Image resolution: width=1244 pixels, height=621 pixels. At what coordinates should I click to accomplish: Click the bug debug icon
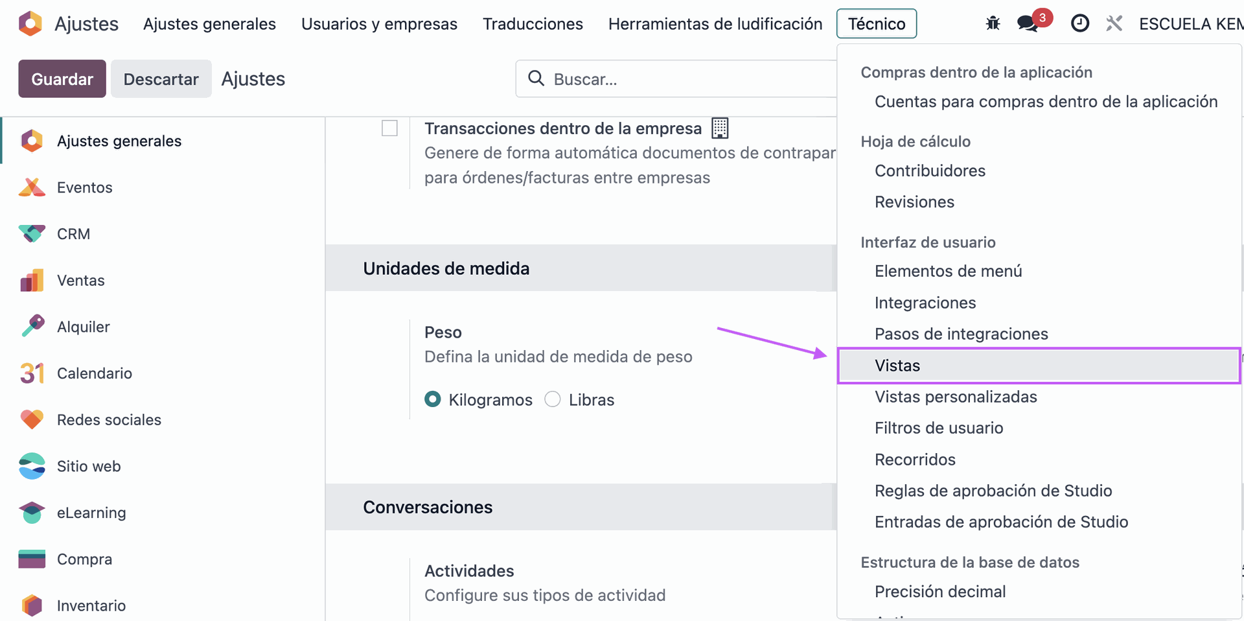[x=993, y=24]
